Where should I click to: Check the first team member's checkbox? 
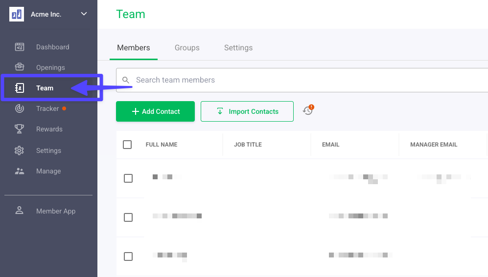pyautogui.click(x=128, y=178)
